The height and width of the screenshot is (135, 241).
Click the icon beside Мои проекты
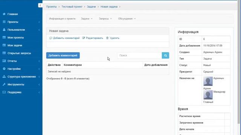point(4,37)
